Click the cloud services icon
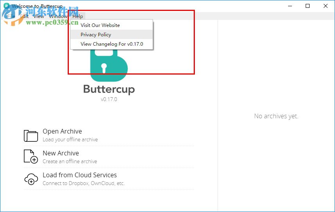The image size is (335, 212). (31, 179)
